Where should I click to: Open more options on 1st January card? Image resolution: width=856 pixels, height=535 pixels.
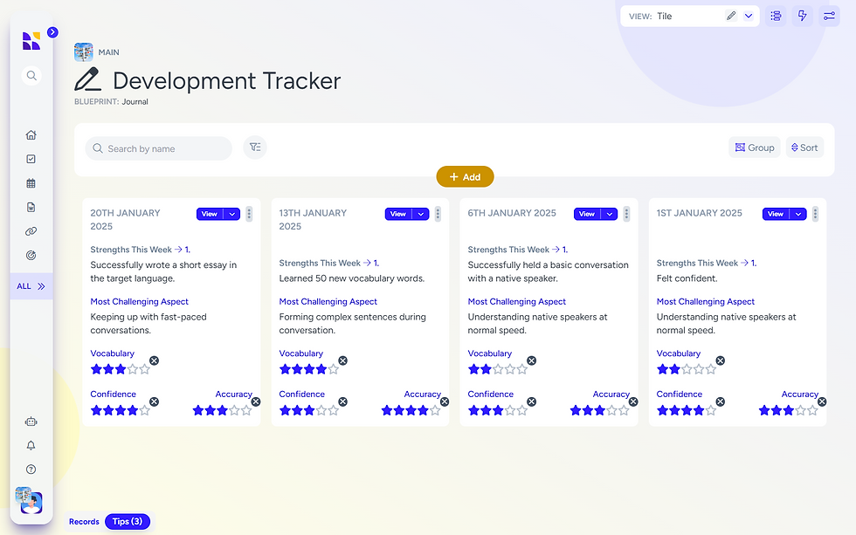[815, 214]
